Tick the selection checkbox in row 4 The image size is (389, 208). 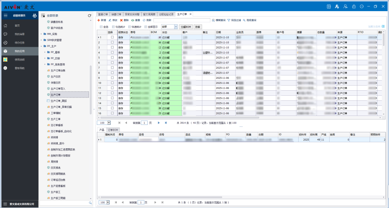coord(112,52)
